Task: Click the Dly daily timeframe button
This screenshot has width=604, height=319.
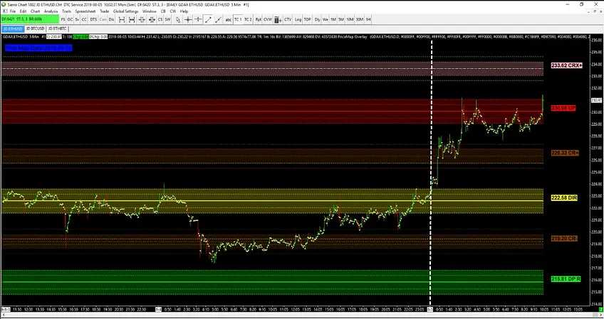Action: (317, 19)
